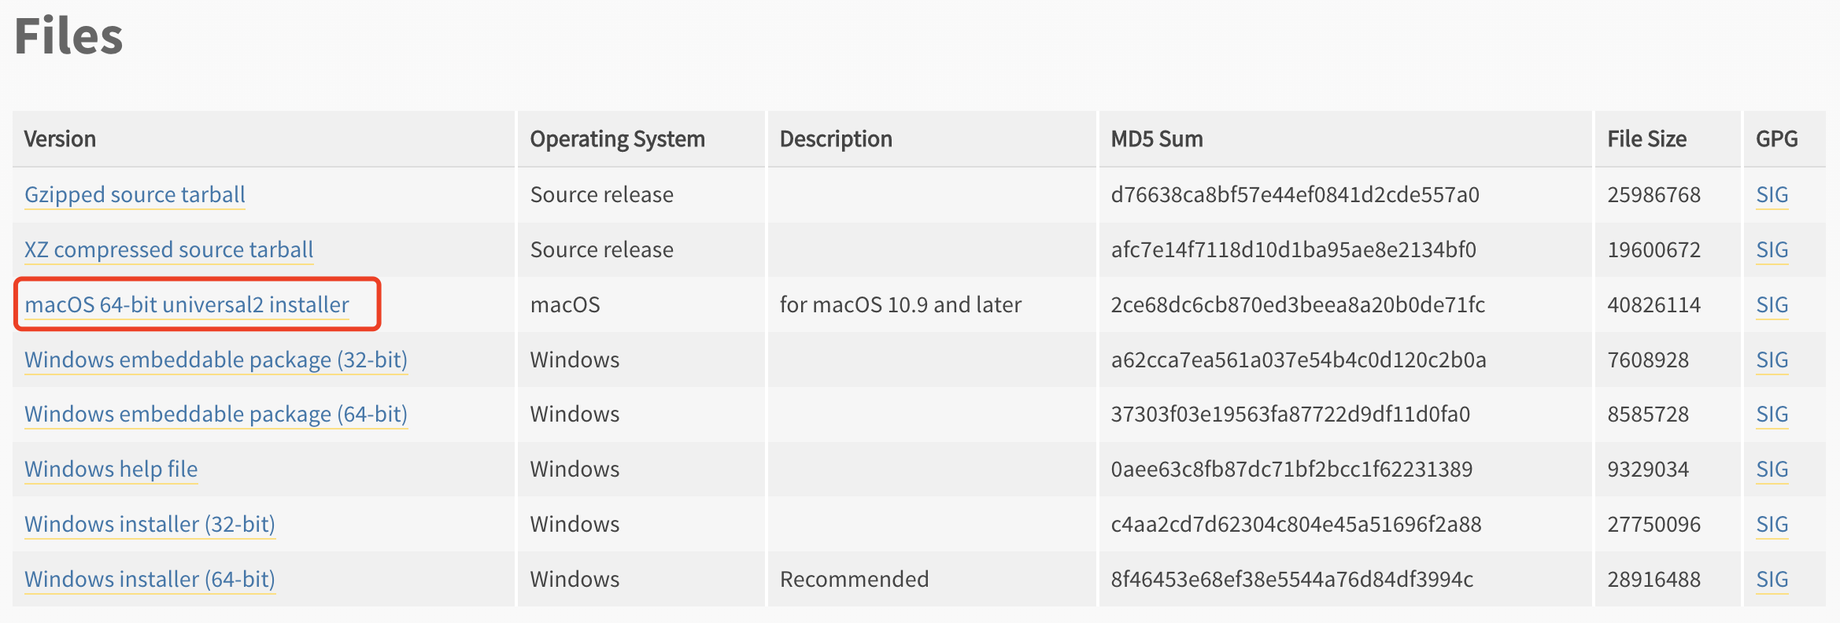Open SIG link in macOS installer row

coord(1772,304)
